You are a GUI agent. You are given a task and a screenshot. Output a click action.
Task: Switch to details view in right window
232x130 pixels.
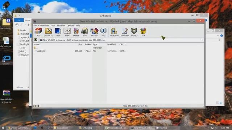(x=217, y=103)
